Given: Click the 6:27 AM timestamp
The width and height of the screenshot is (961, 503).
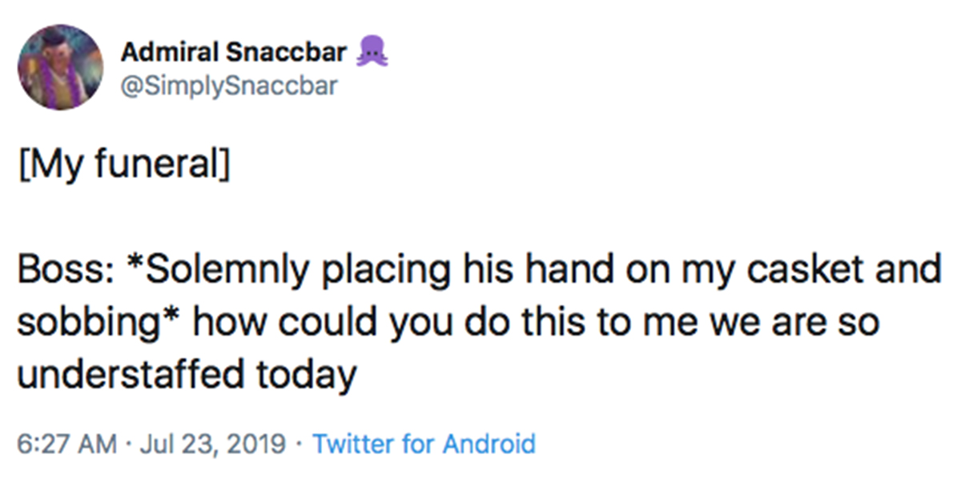Looking at the screenshot, I should point(67,443).
